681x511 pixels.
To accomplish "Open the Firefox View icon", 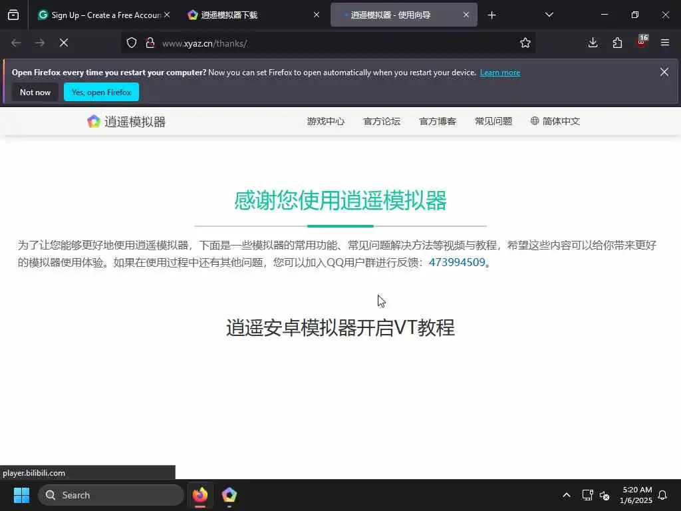I will (x=13, y=15).
